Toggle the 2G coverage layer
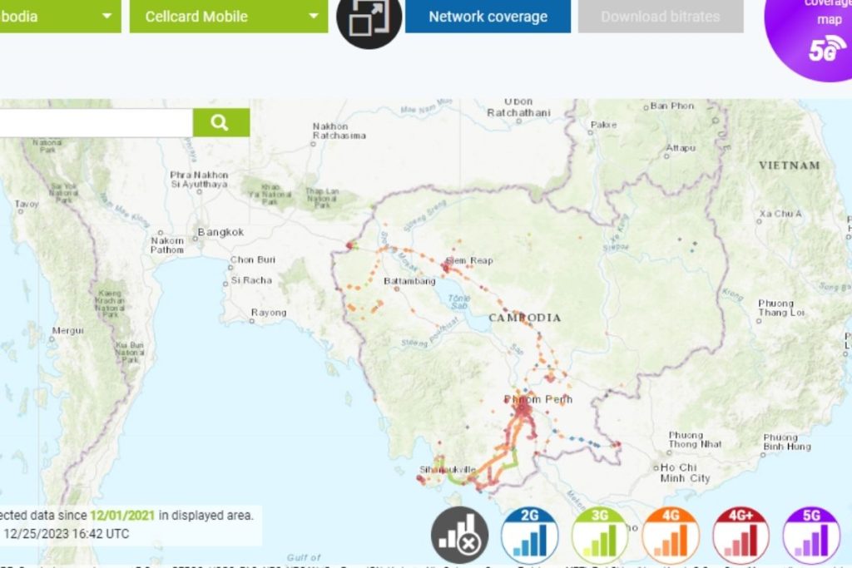The width and height of the screenshot is (852, 568). tap(529, 535)
